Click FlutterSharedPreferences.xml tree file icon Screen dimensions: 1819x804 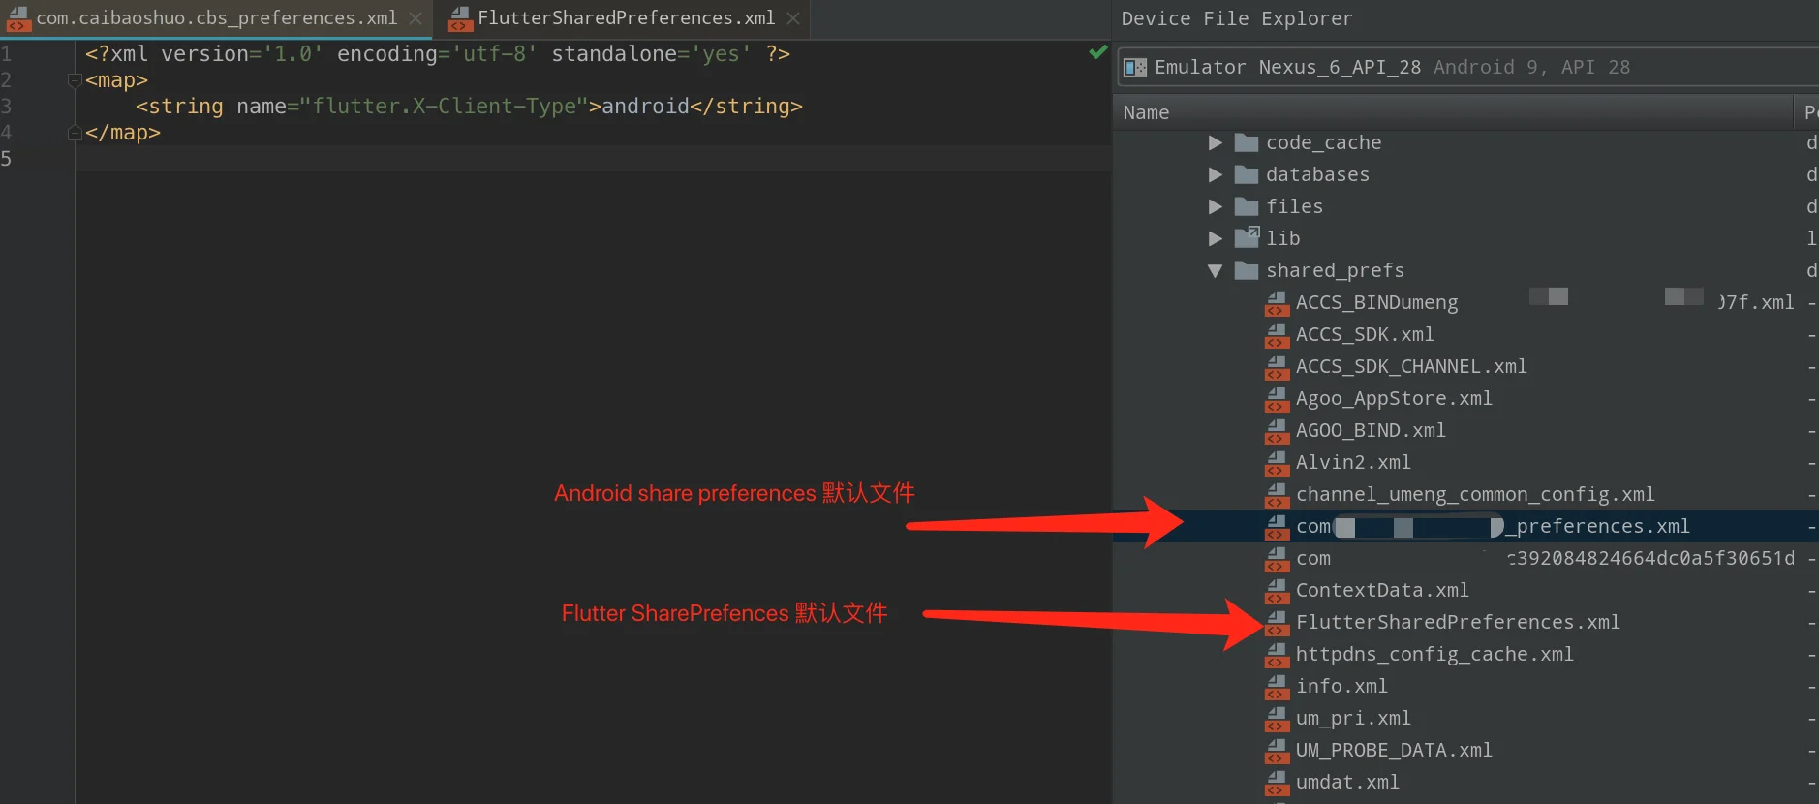(1277, 623)
